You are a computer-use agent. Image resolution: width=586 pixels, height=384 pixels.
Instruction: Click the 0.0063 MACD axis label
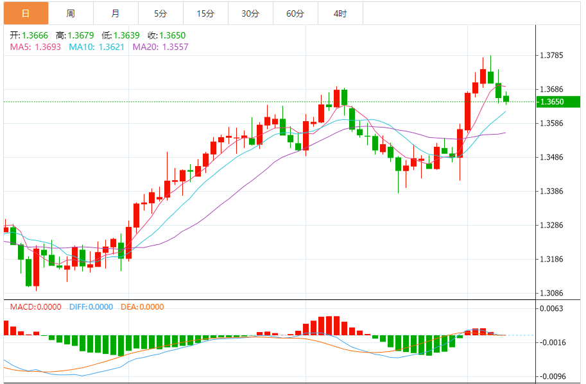point(551,308)
